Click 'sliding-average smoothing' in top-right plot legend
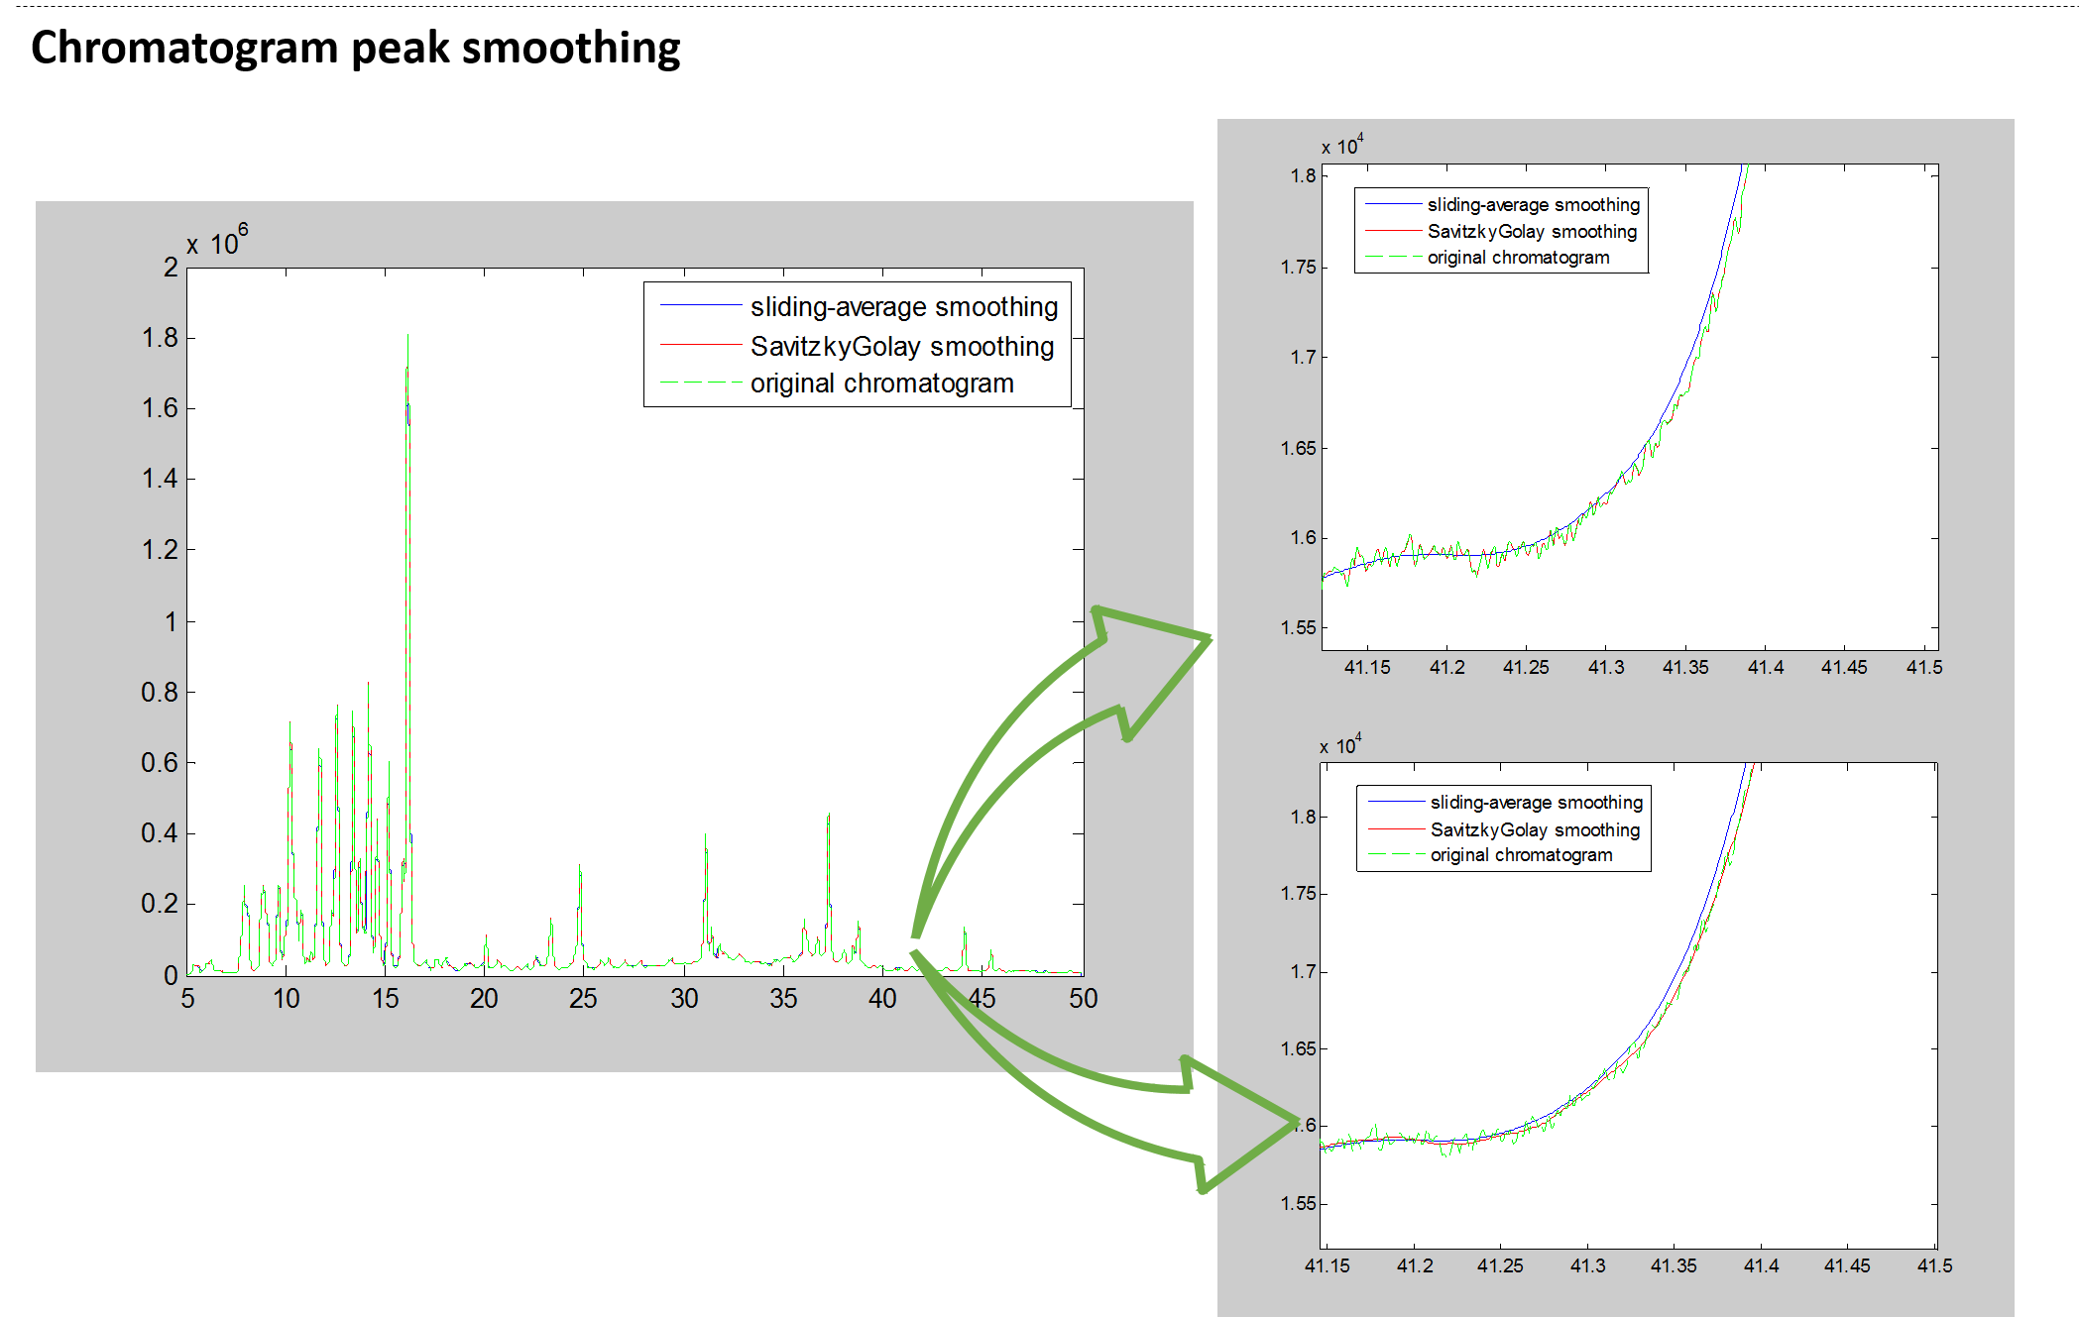Screen dimensions: 2080x1317 tap(1534, 205)
